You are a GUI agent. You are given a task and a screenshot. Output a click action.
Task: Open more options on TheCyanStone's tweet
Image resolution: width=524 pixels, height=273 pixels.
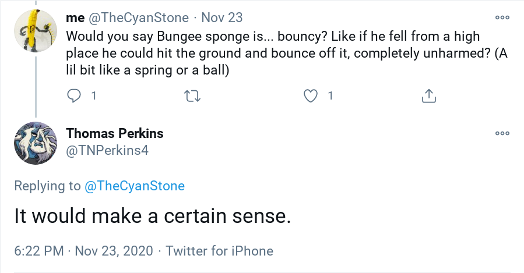502,17
